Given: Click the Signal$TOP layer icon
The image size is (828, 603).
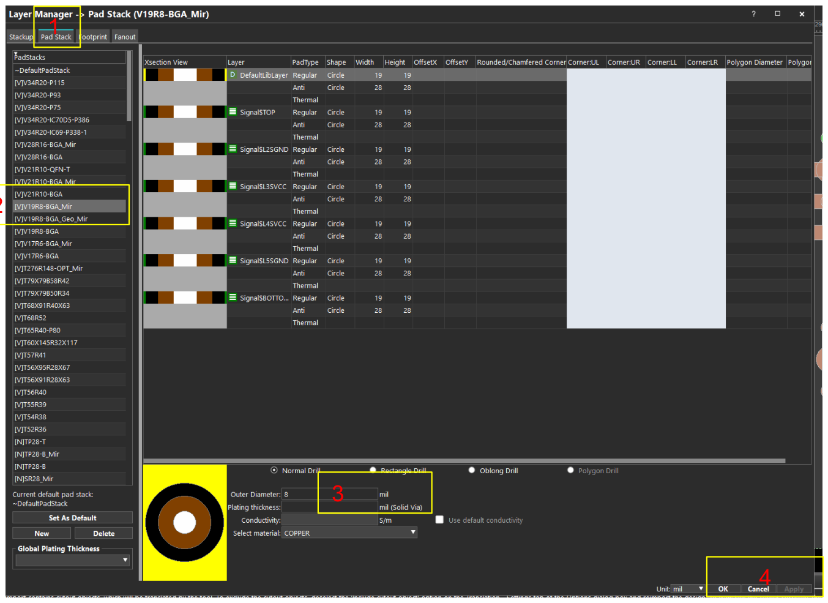Looking at the screenshot, I should coord(233,112).
